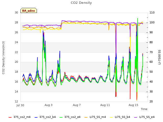Click the right axis value 70
This screenshot has width=163, height=122.
151,52
